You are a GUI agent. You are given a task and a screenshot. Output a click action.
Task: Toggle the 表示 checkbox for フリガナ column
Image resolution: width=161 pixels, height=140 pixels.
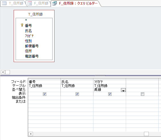point(110,94)
